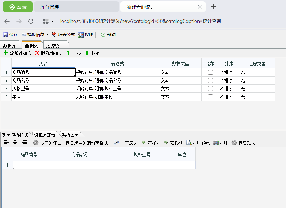Click expression 采购订单.明细.商品名称
This screenshot has height=208, width=286.
(118, 80)
